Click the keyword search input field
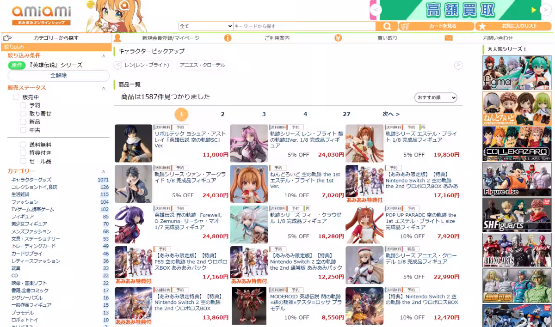 pos(304,26)
